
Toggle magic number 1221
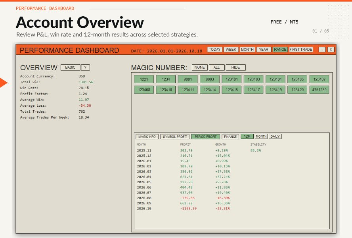(144, 79)
